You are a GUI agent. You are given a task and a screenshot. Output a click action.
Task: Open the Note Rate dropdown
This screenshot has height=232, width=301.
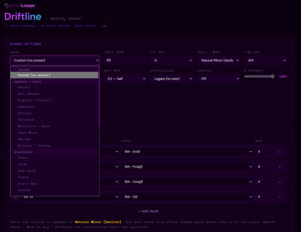[125, 79]
